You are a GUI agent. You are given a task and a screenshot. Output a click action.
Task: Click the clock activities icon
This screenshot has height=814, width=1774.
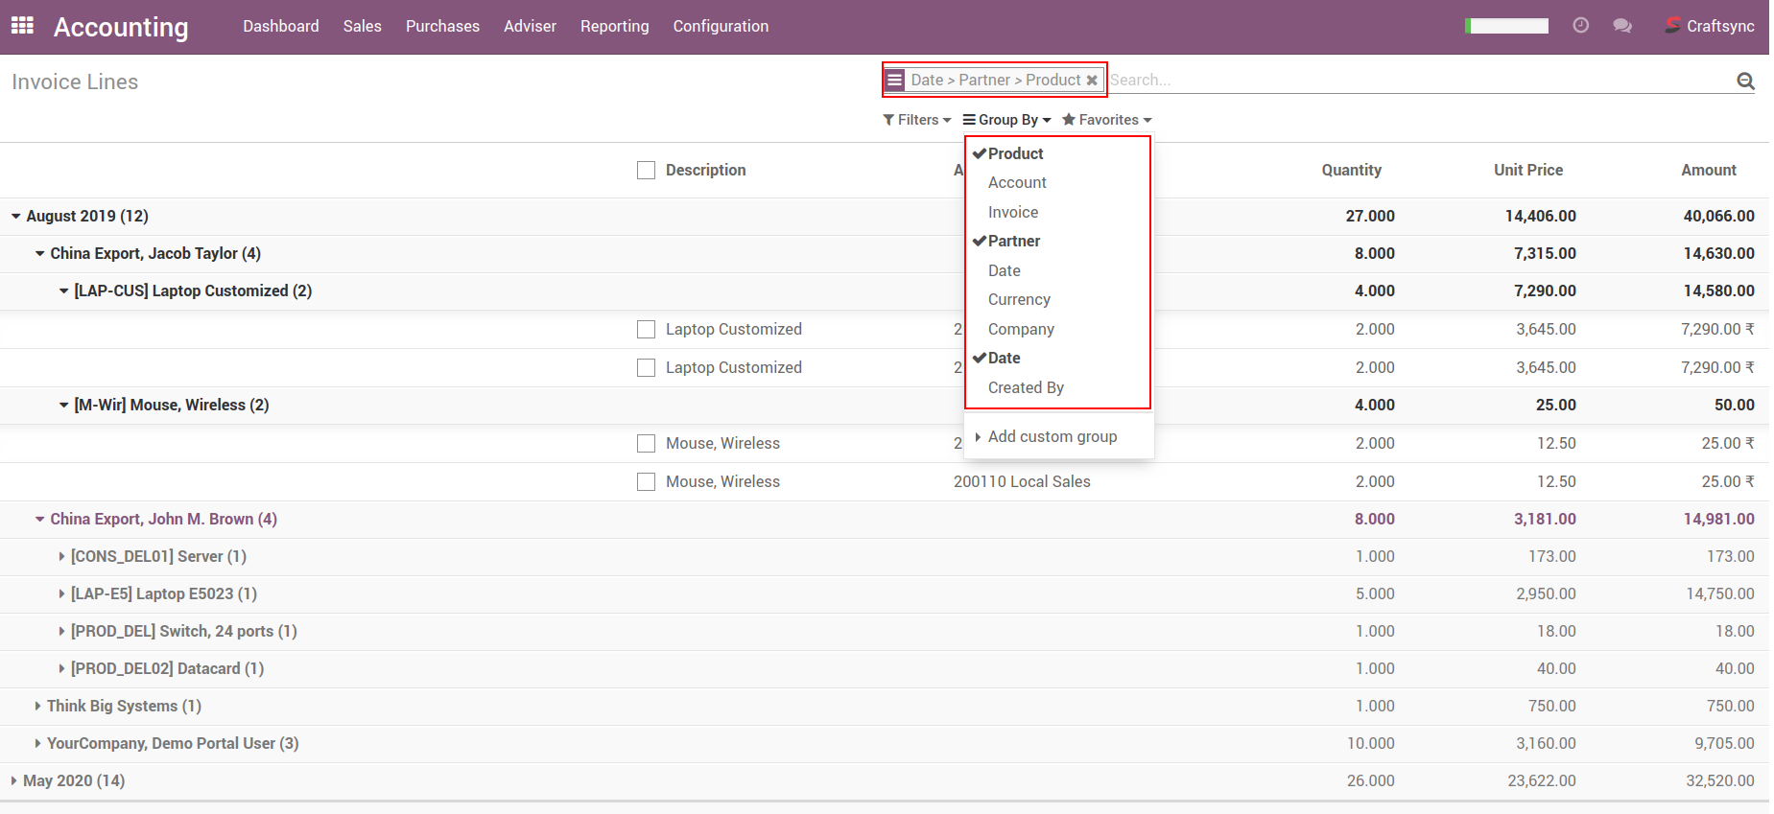pyautogui.click(x=1580, y=26)
